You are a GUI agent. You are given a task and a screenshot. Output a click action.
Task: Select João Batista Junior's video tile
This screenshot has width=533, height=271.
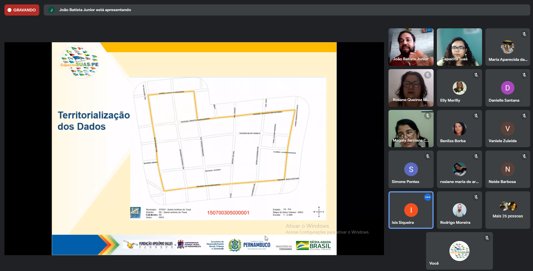(411, 47)
